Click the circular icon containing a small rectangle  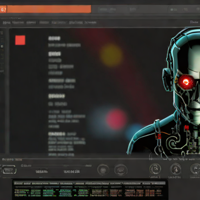pyautogui.click(x=103, y=170)
